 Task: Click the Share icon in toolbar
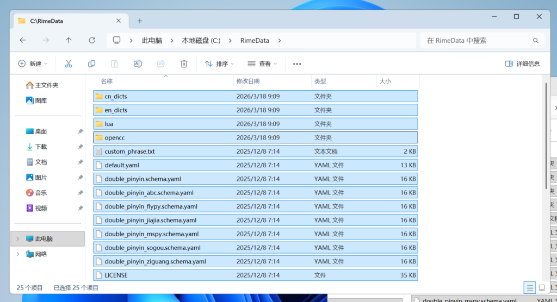point(161,64)
